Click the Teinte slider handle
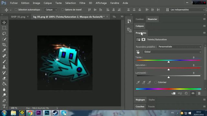The image size is (207, 116). pyautogui.click(x=169, y=62)
